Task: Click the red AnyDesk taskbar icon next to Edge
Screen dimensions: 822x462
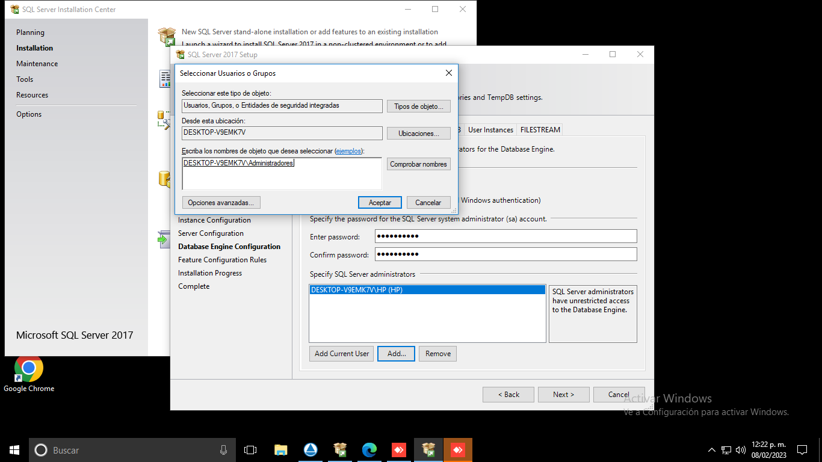Action: tap(399, 450)
